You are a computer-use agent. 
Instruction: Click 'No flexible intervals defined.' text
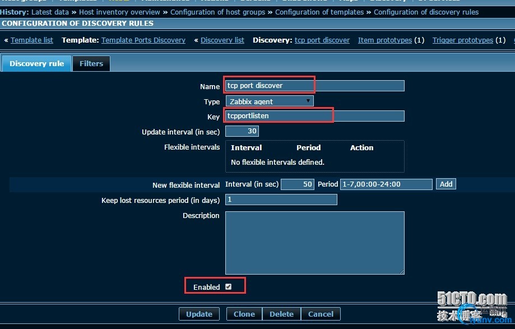click(x=277, y=162)
